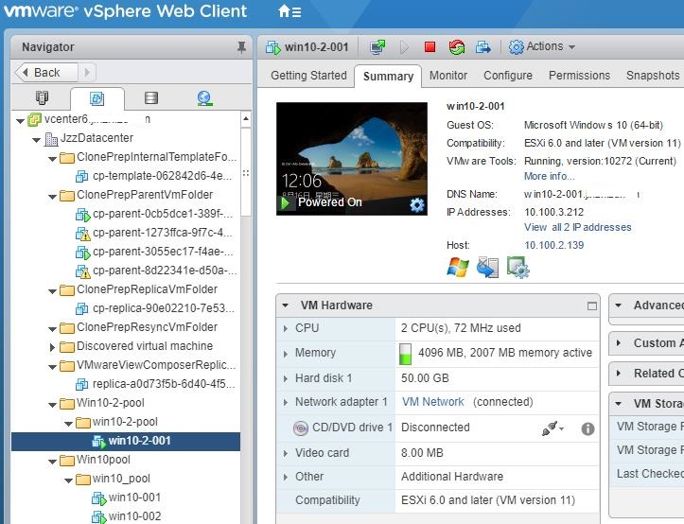Migrate the VM toolbar icon
Viewport: 684px width, 524px height.
tap(483, 46)
